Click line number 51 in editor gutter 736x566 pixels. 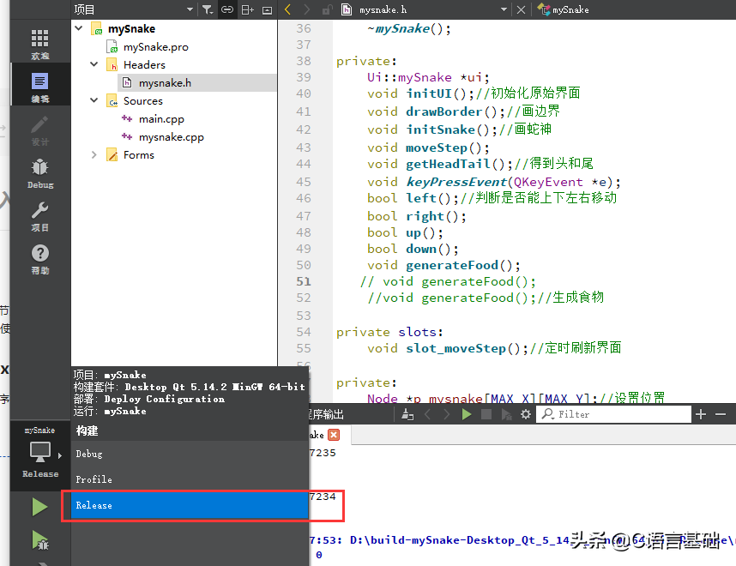coord(303,281)
